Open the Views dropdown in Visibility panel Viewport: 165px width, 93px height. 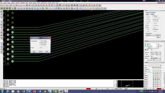(x=155, y=65)
